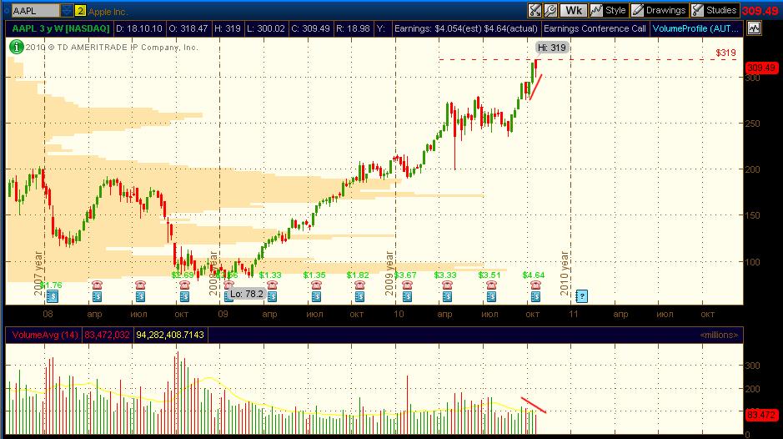
Task: Click the earnings icon under $1.35 label
Action: coord(316,296)
